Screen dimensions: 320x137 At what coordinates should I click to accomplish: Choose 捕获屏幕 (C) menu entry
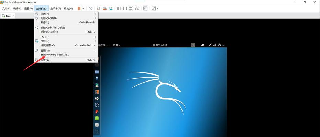[66, 45]
